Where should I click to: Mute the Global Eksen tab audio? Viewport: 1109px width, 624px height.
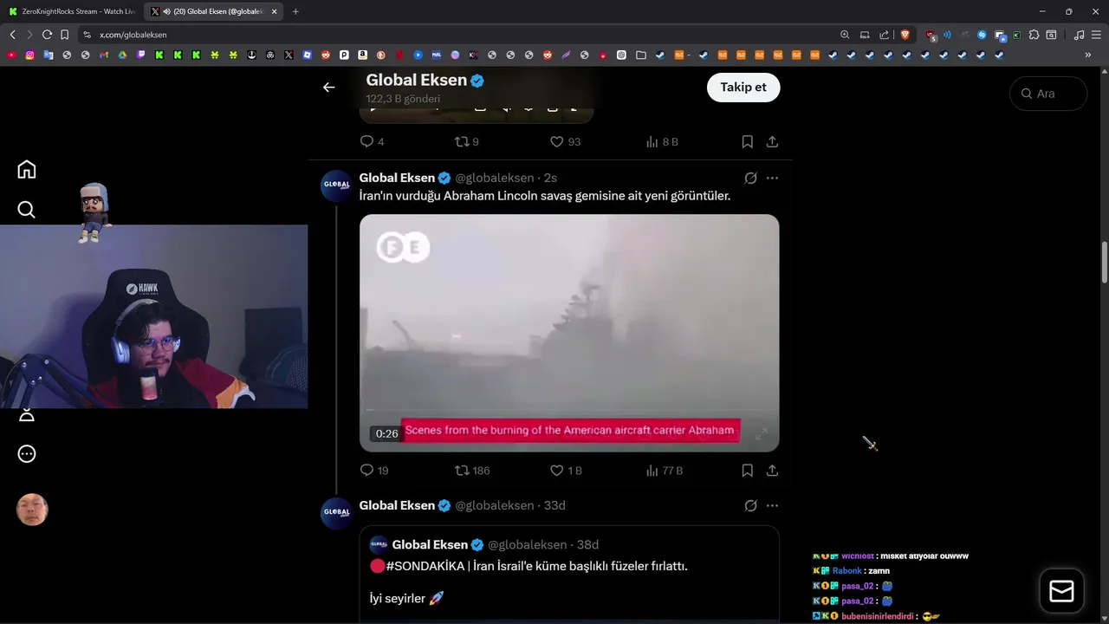166,11
